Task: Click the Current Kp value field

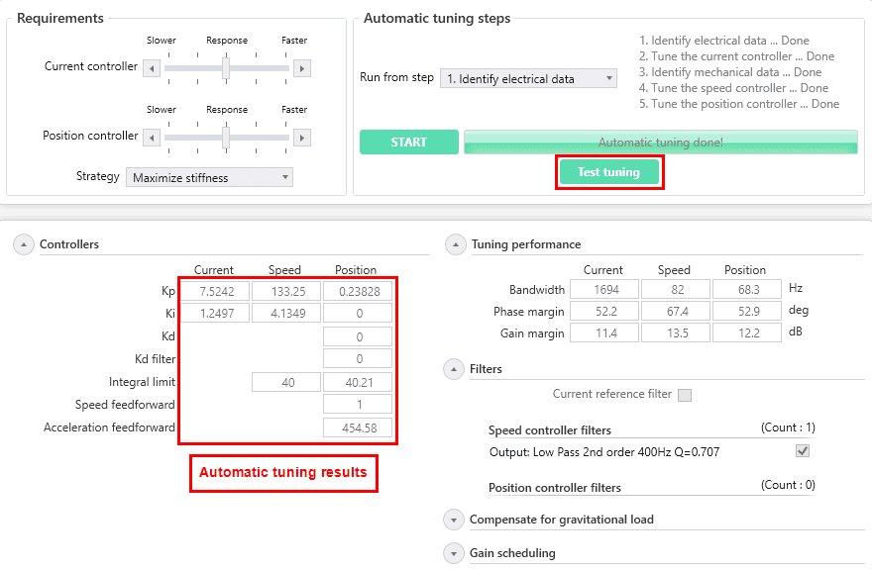Action: [x=214, y=292]
